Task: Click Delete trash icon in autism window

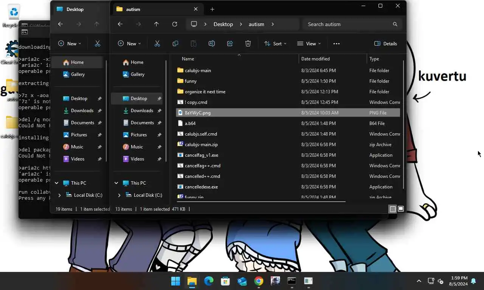Action: (248, 44)
